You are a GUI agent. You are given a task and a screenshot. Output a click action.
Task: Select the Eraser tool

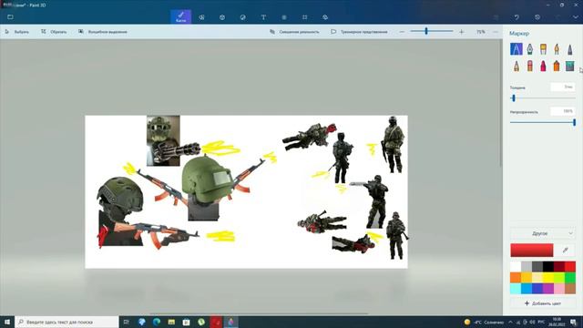(x=530, y=67)
